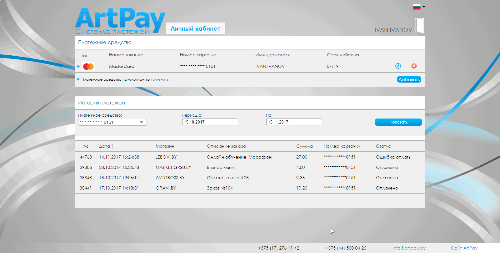Click the MARKET.GRSU.BY shop name
The height and width of the screenshot is (253, 500).
click(173, 167)
